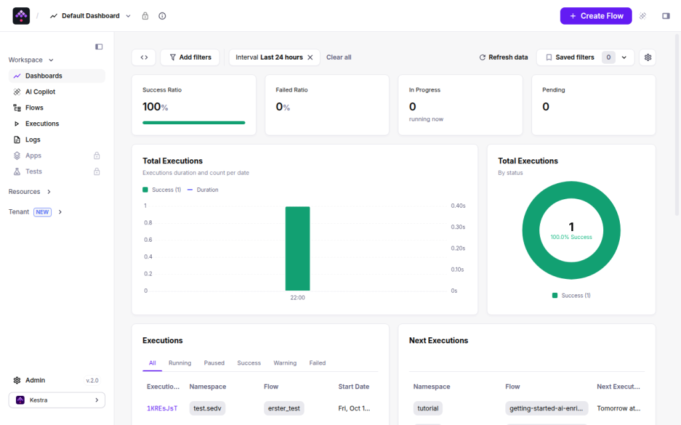
Task: Switch to the Paused executions tab
Action: point(214,363)
